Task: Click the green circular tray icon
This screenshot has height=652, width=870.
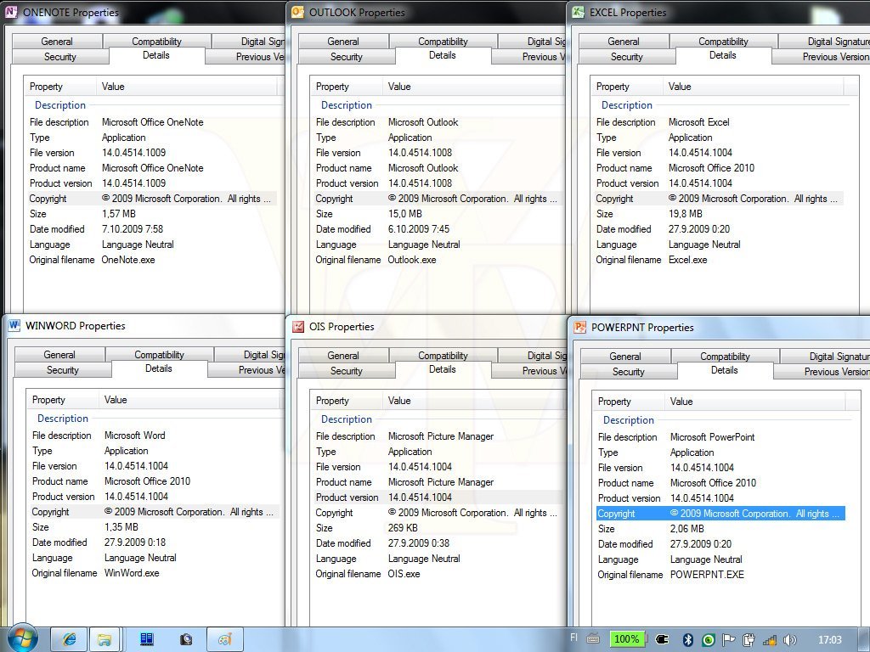Action: click(709, 640)
